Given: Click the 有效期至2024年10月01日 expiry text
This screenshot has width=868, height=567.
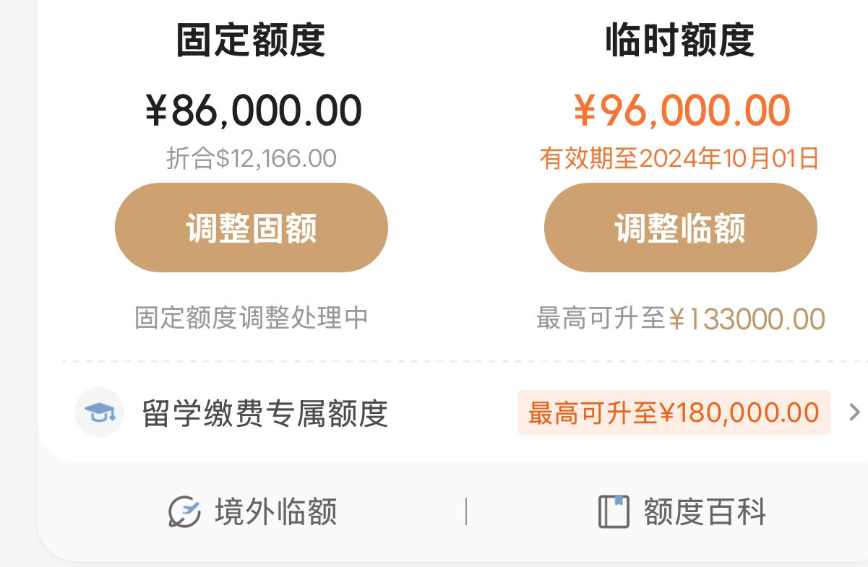Looking at the screenshot, I should [679, 158].
